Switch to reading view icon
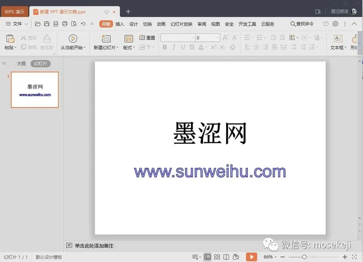The image size is (363, 262). tap(226, 257)
